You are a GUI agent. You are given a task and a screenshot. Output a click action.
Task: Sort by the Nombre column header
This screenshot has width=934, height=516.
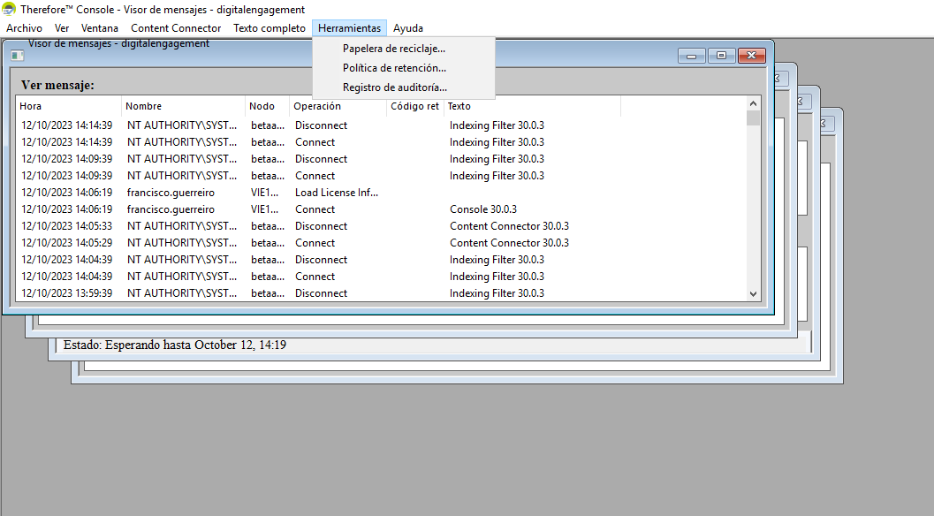tap(183, 106)
